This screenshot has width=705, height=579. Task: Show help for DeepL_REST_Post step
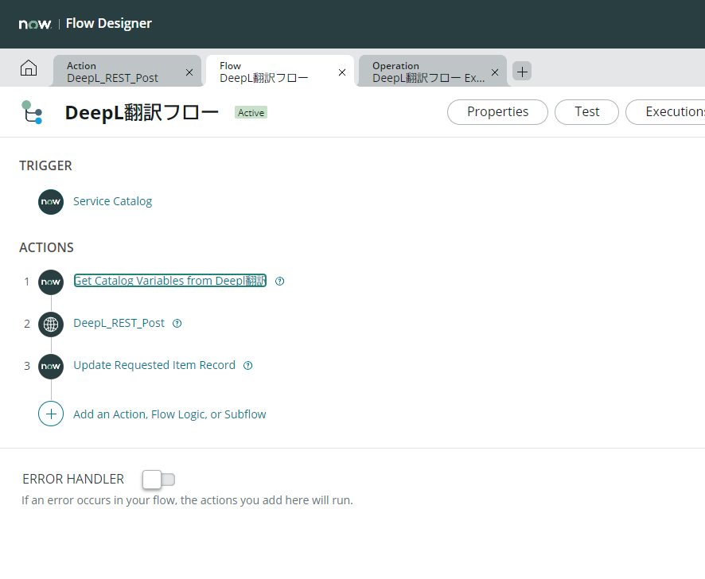click(177, 324)
